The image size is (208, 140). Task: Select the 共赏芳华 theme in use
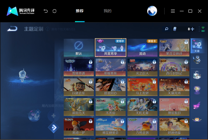tap(111, 47)
